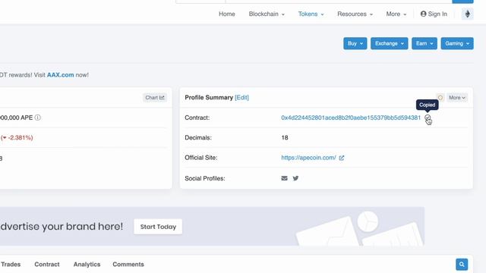Click the AAX.com link
The height and width of the screenshot is (273, 486).
pyautogui.click(x=61, y=75)
